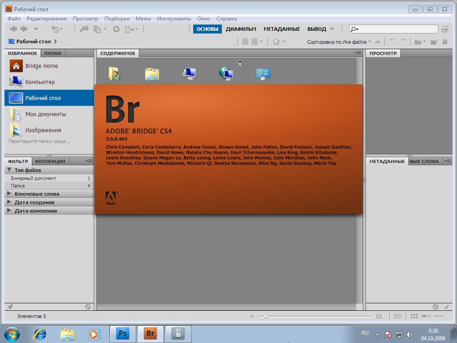Screen dimensions: 457x343
Task: Open the Сортировка по Имя файла dropdown
Action: tap(339, 42)
